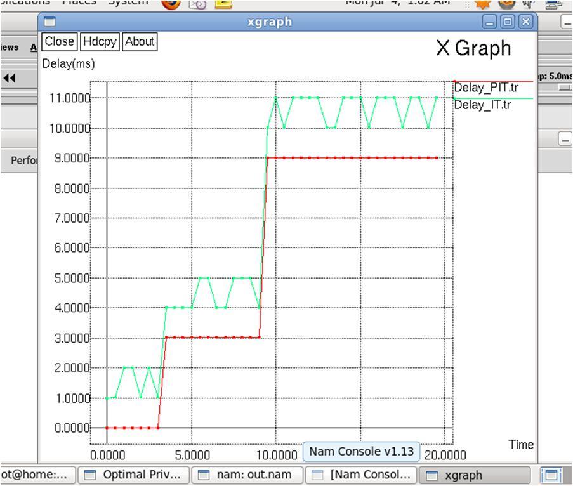Open the System menu in top panel
The width and height of the screenshot is (573, 486).
click(128, 3)
